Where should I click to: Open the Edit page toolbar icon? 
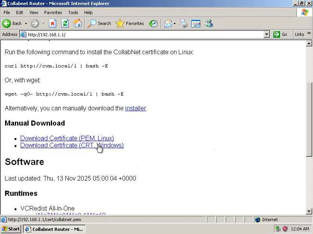[196, 23]
